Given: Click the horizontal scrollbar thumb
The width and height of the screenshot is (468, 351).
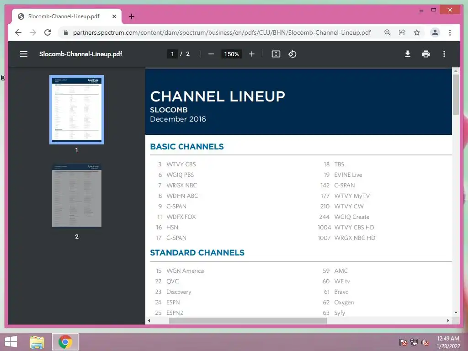Looking at the screenshot, I should point(248,320).
